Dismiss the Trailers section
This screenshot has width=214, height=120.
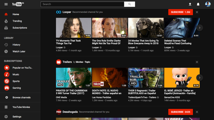point(197,62)
